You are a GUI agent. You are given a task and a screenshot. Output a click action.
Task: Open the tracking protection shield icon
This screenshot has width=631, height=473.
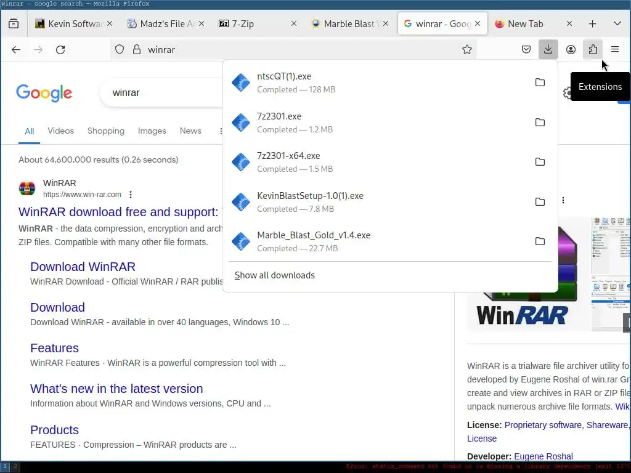click(120, 49)
